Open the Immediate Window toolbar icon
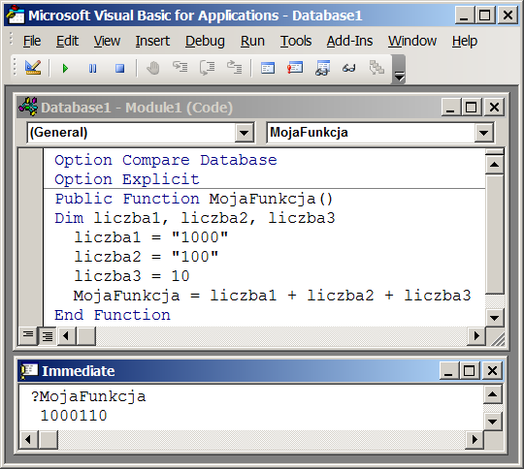The height and width of the screenshot is (469, 524). coord(295,68)
